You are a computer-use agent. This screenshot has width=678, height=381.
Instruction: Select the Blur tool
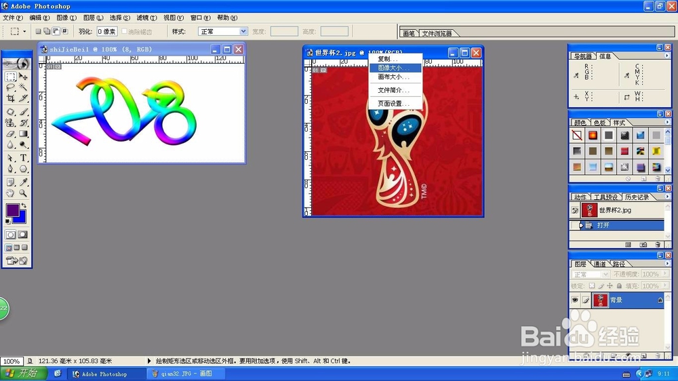point(11,144)
